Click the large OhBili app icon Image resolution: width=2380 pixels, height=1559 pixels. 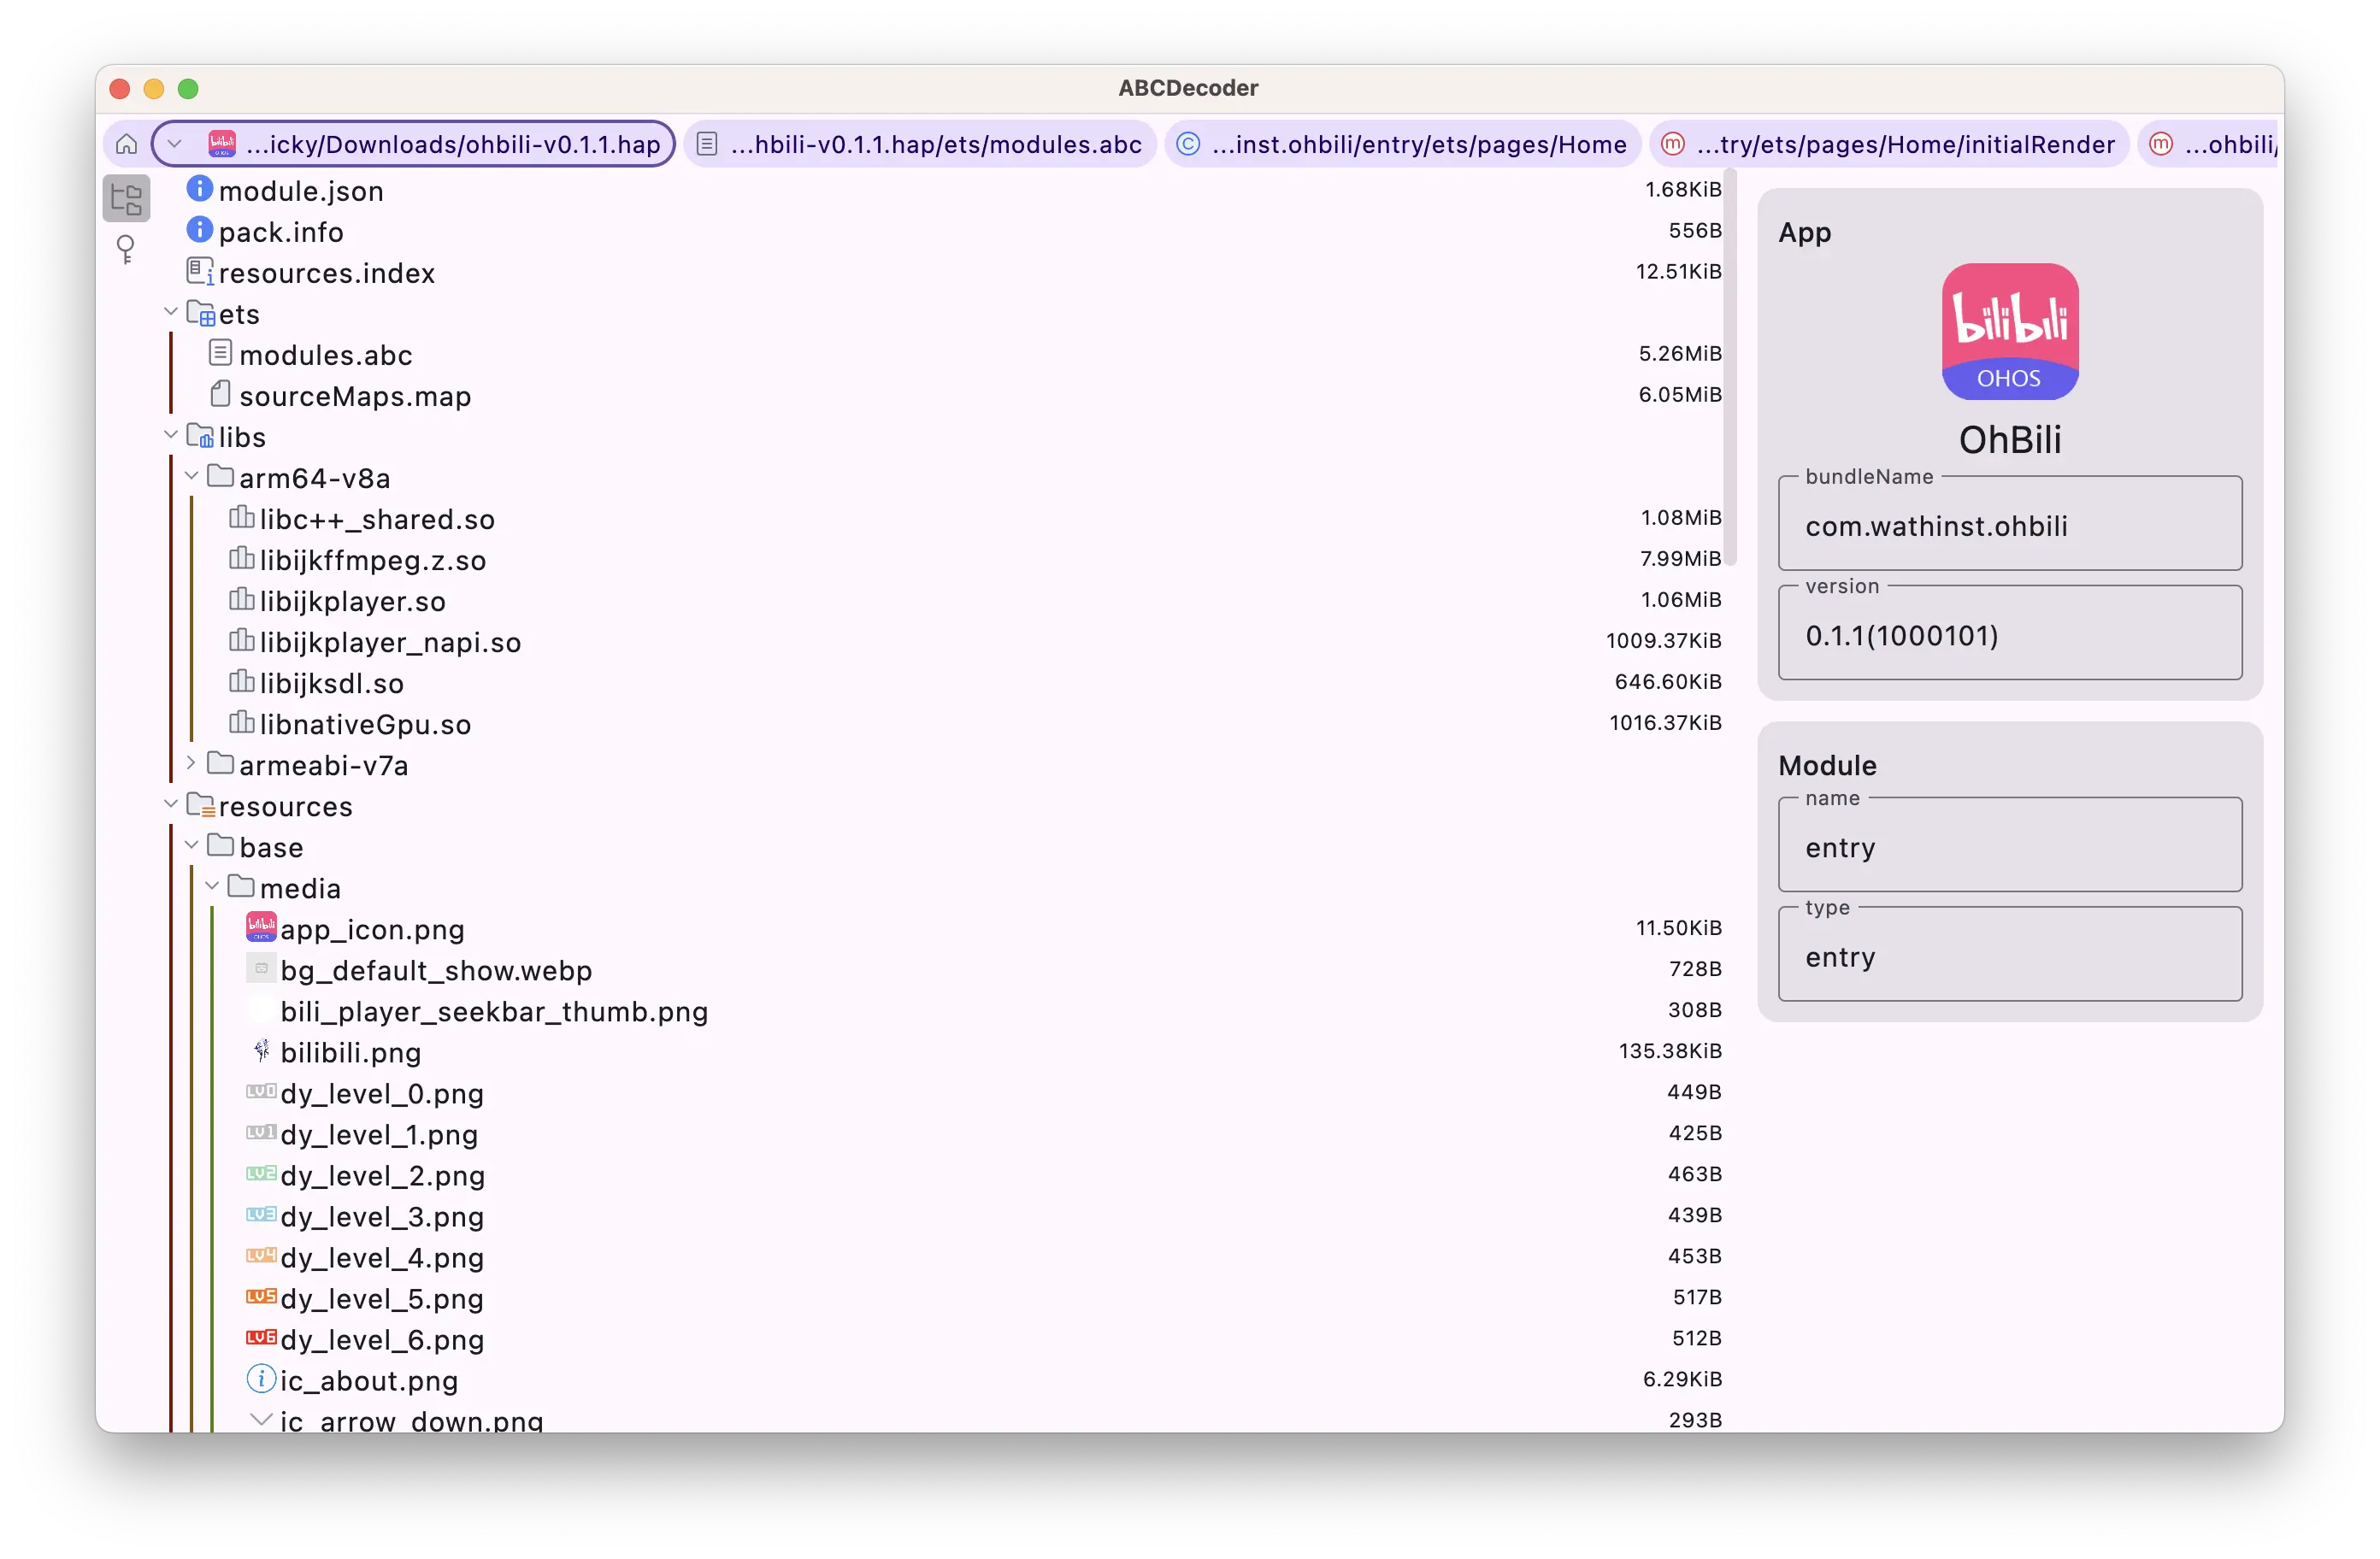coord(2009,332)
